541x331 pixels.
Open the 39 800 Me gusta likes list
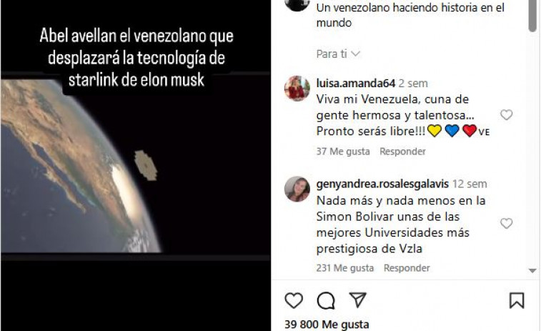pos(327,325)
